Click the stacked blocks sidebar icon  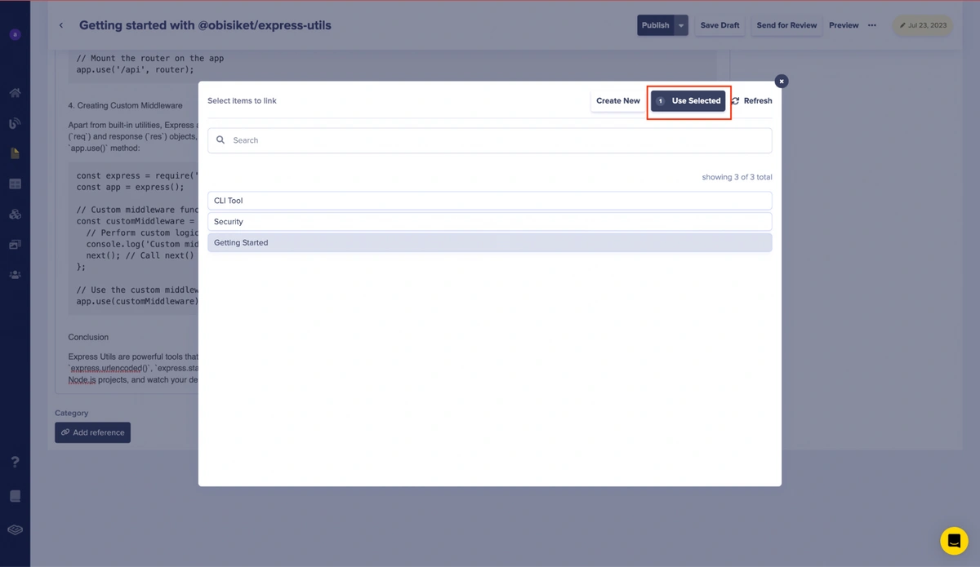(15, 215)
